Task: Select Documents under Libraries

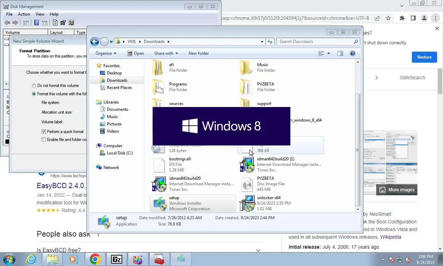Action: coord(117,109)
